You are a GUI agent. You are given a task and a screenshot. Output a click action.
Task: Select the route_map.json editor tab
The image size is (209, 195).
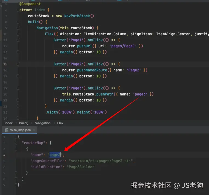(x=19, y=130)
